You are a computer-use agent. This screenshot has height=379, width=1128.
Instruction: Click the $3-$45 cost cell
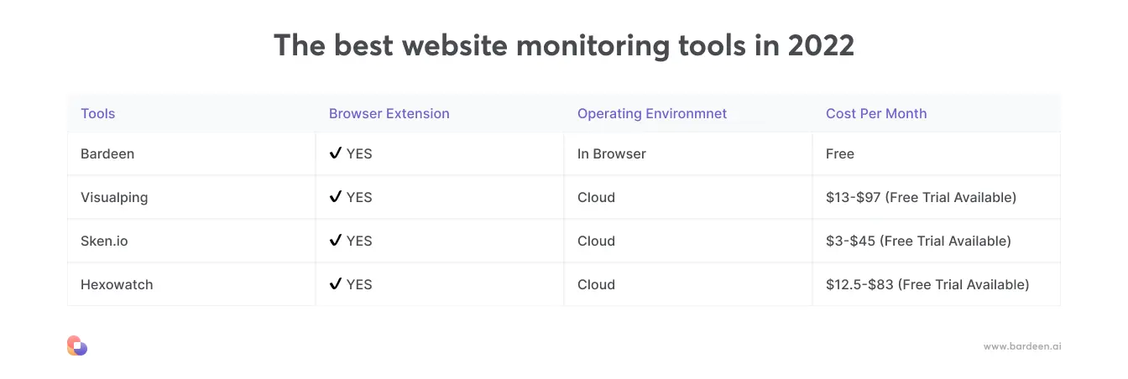937,241
